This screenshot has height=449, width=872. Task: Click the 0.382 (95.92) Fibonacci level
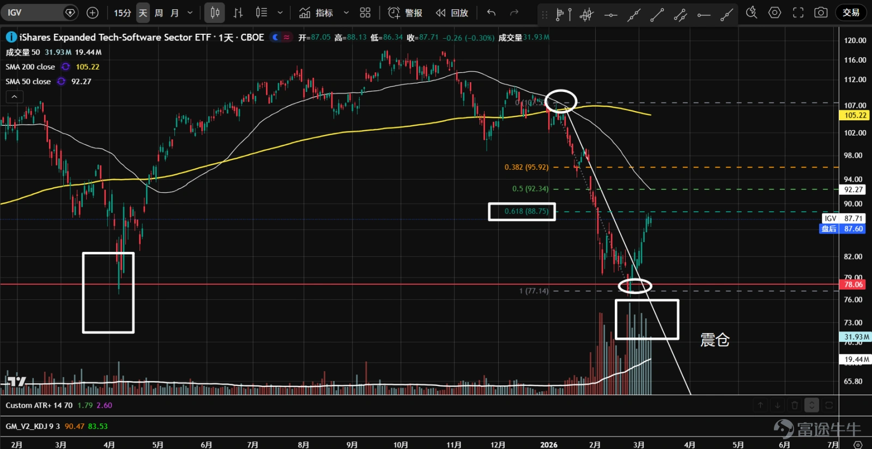pyautogui.click(x=526, y=167)
